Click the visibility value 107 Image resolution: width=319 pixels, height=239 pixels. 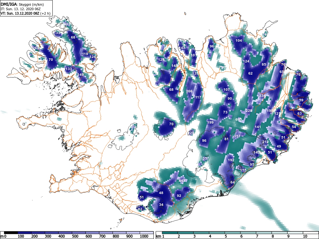(x=226, y=90)
